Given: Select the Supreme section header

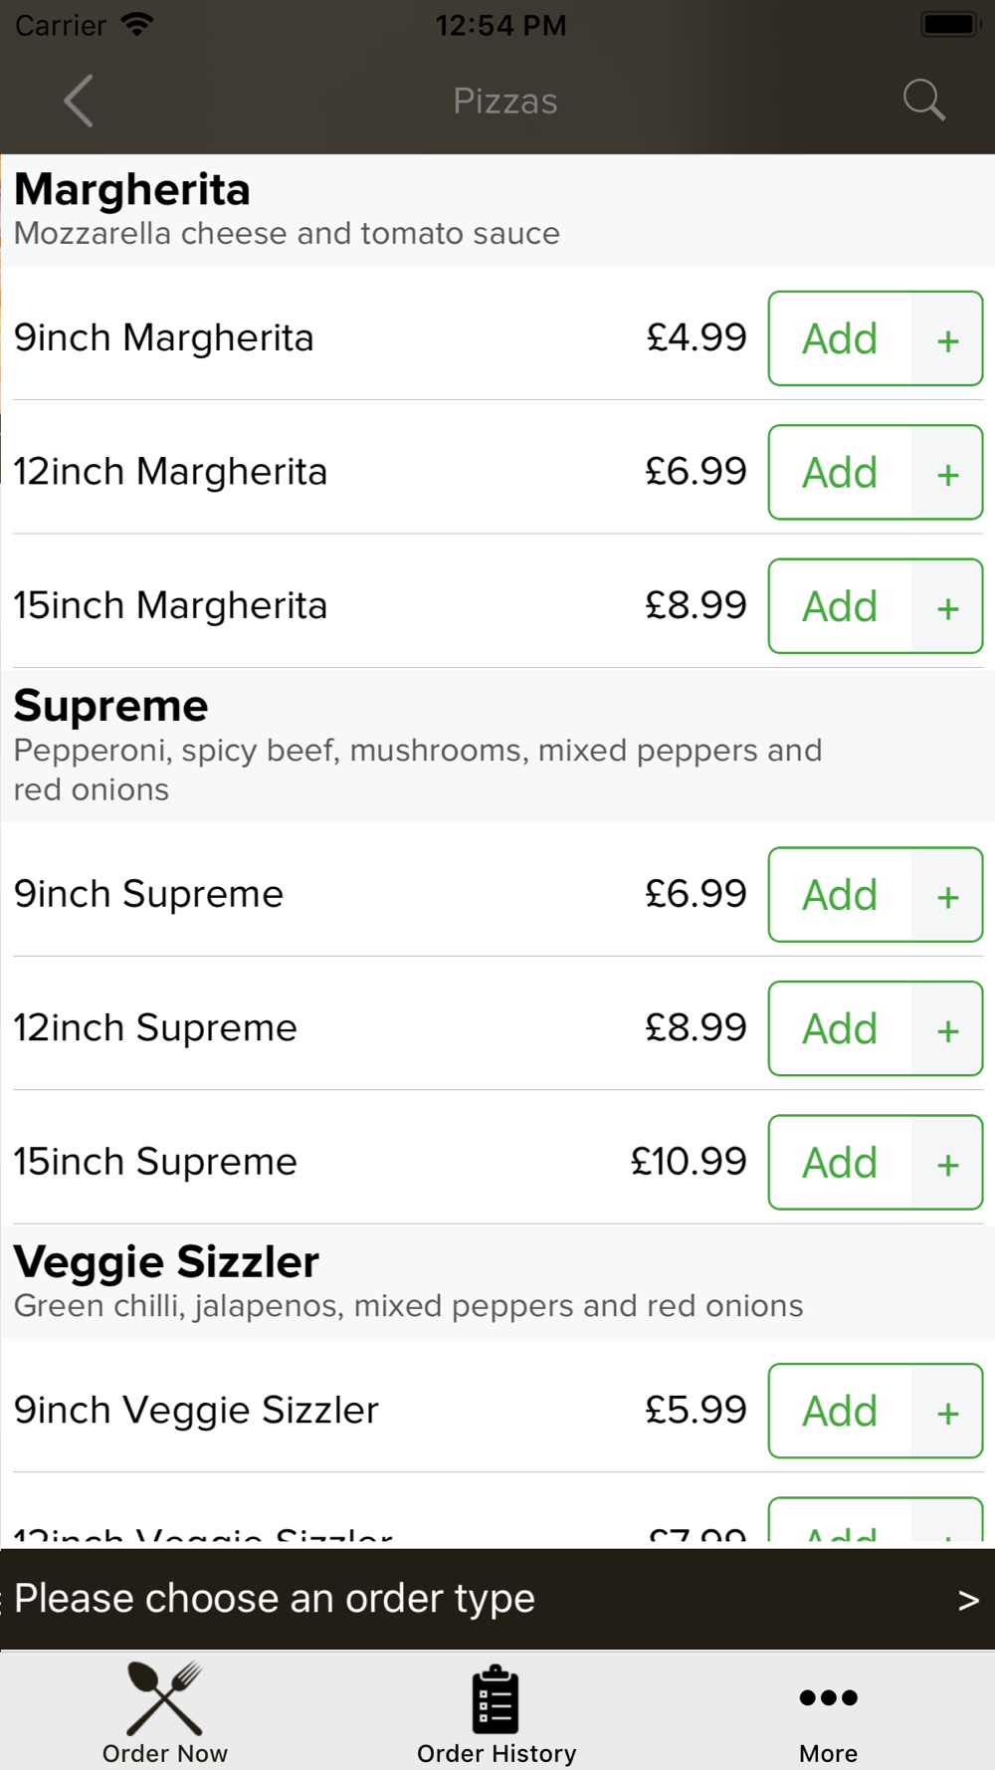Looking at the screenshot, I should [497, 746].
